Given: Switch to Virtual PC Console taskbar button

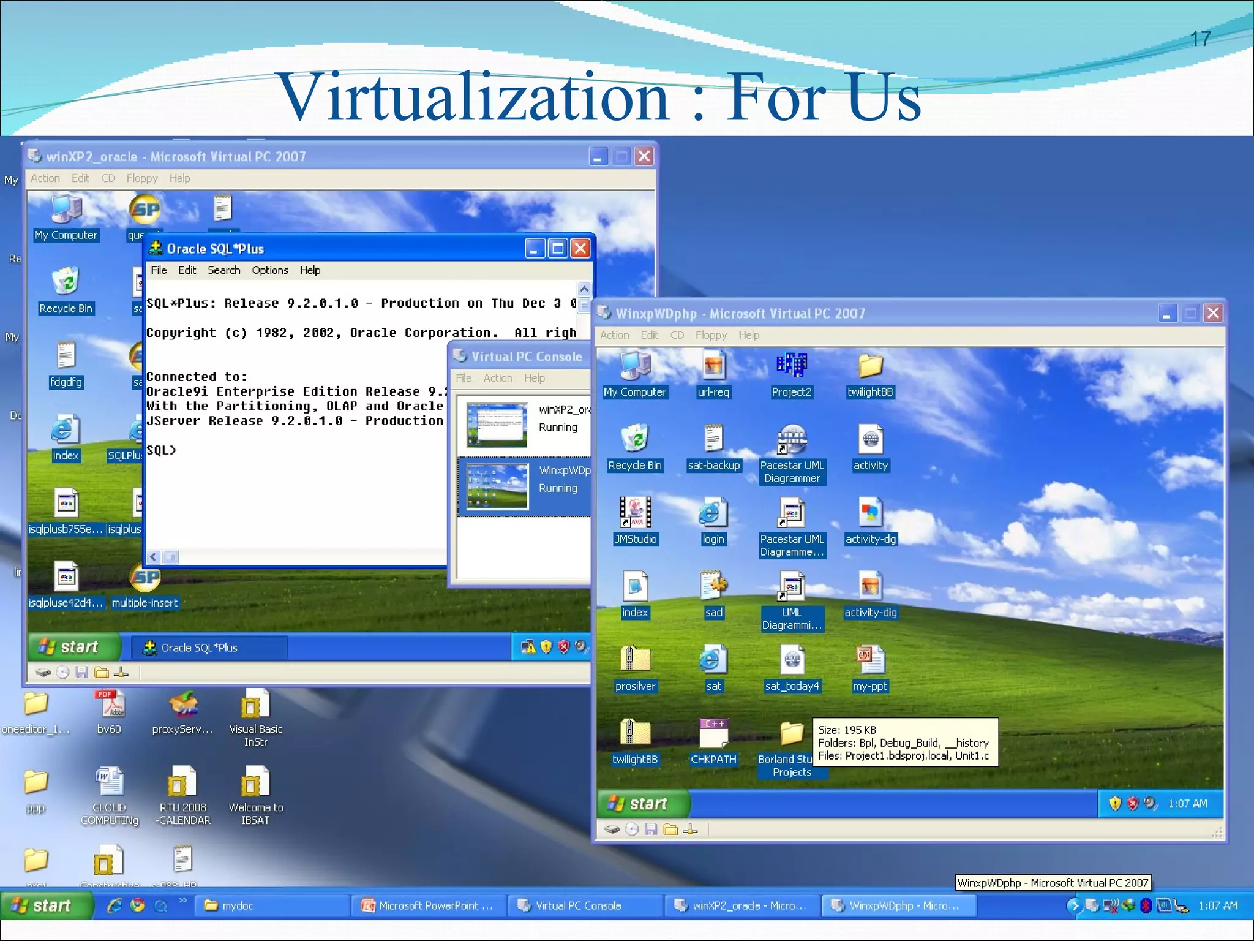Looking at the screenshot, I should click(587, 905).
